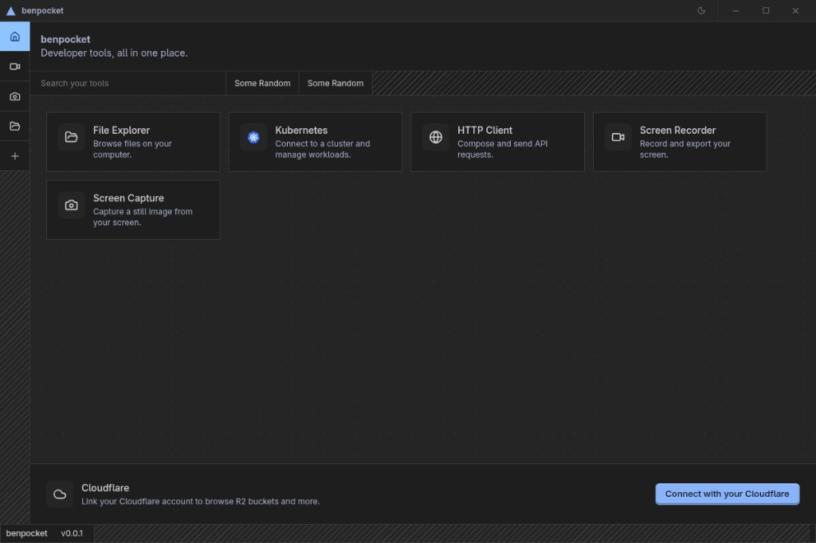Click the benpocket status bar label
The height and width of the screenshot is (543, 816).
click(26, 533)
